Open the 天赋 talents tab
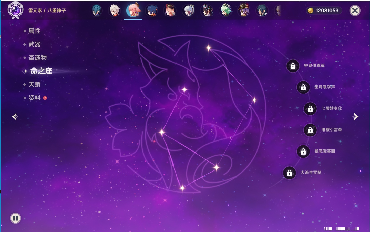This screenshot has width=370, height=232. 34,84
